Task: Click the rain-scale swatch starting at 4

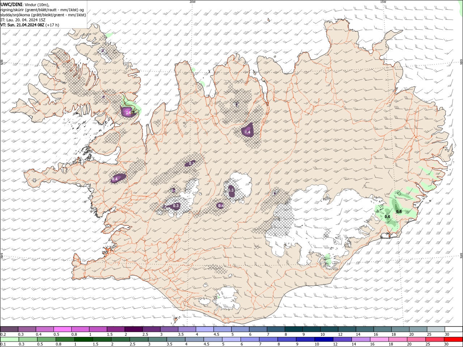Action: pos(194,339)
